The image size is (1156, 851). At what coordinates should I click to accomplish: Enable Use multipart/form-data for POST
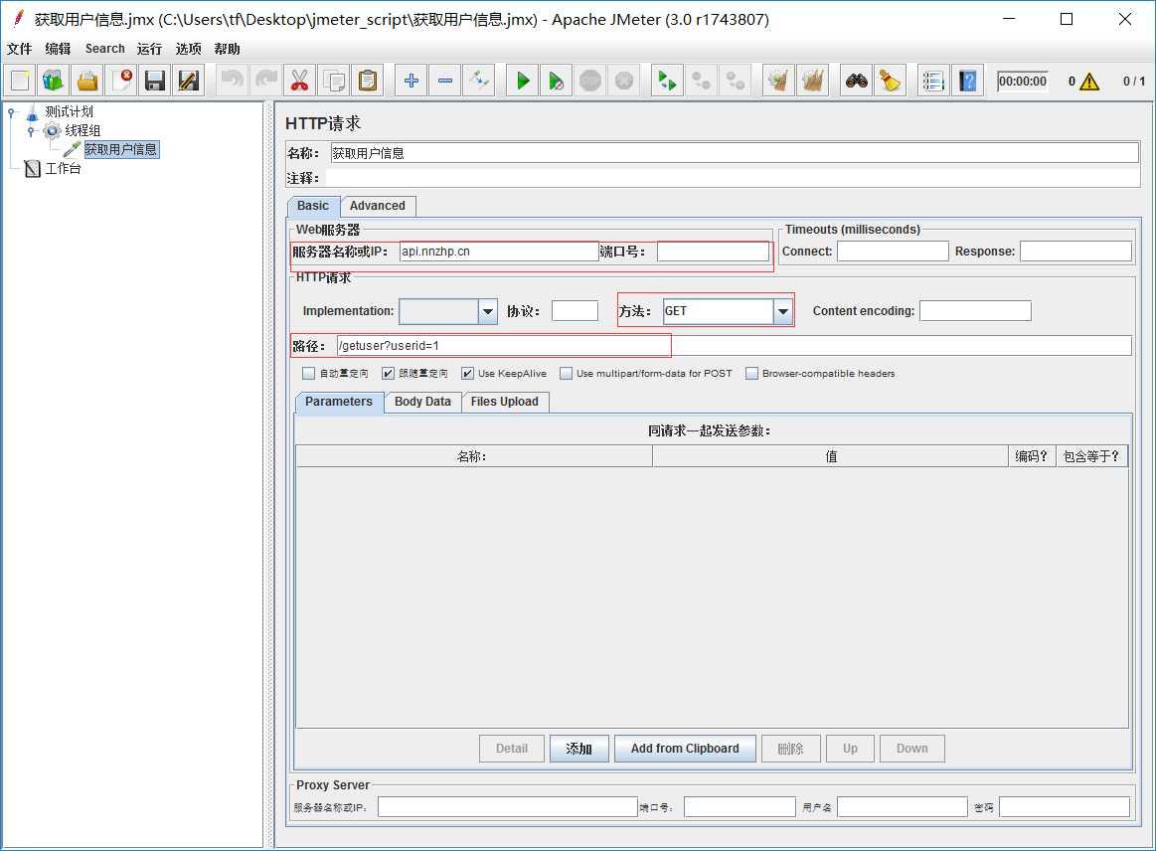[567, 373]
